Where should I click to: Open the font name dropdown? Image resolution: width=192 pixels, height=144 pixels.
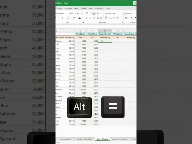pos(69,13)
